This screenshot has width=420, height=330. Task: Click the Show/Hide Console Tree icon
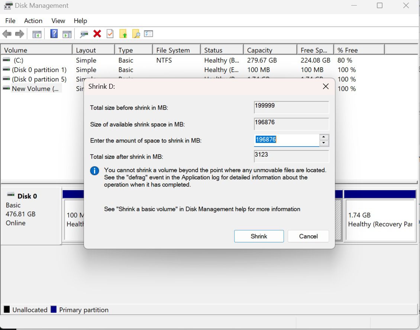click(36, 34)
